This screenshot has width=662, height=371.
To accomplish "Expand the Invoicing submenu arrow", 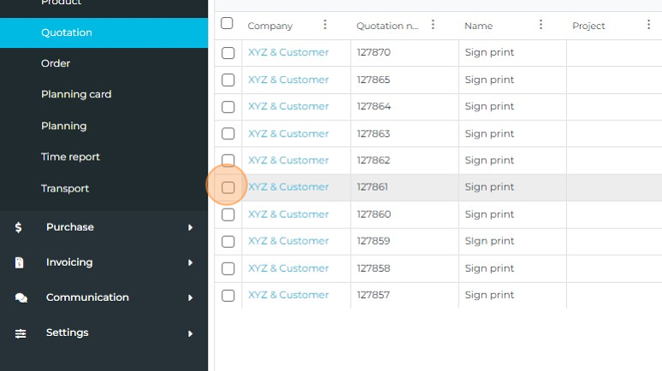I will tap(190, 262).
